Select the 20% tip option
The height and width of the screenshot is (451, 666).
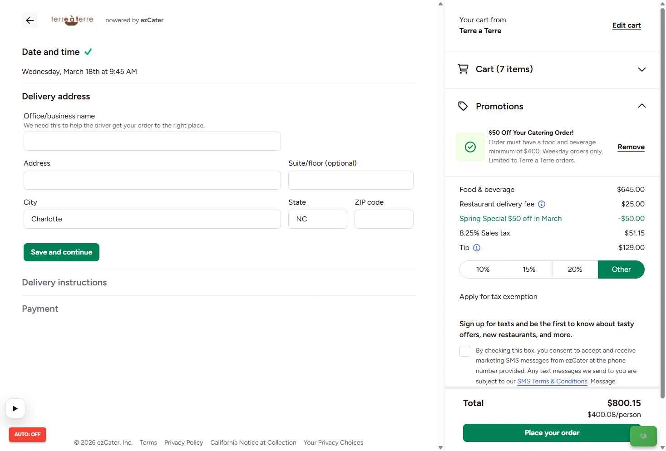click(x=575, y=270)
